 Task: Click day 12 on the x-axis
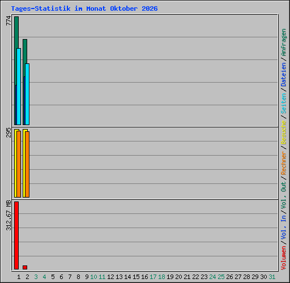(110, 277)
